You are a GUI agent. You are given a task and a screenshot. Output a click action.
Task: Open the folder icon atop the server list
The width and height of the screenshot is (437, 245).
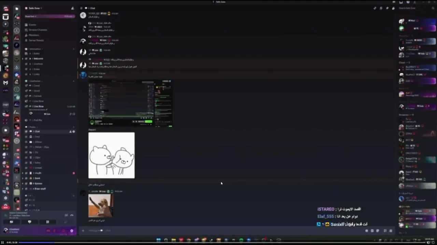pyautogui.click(x=17, y=9)
